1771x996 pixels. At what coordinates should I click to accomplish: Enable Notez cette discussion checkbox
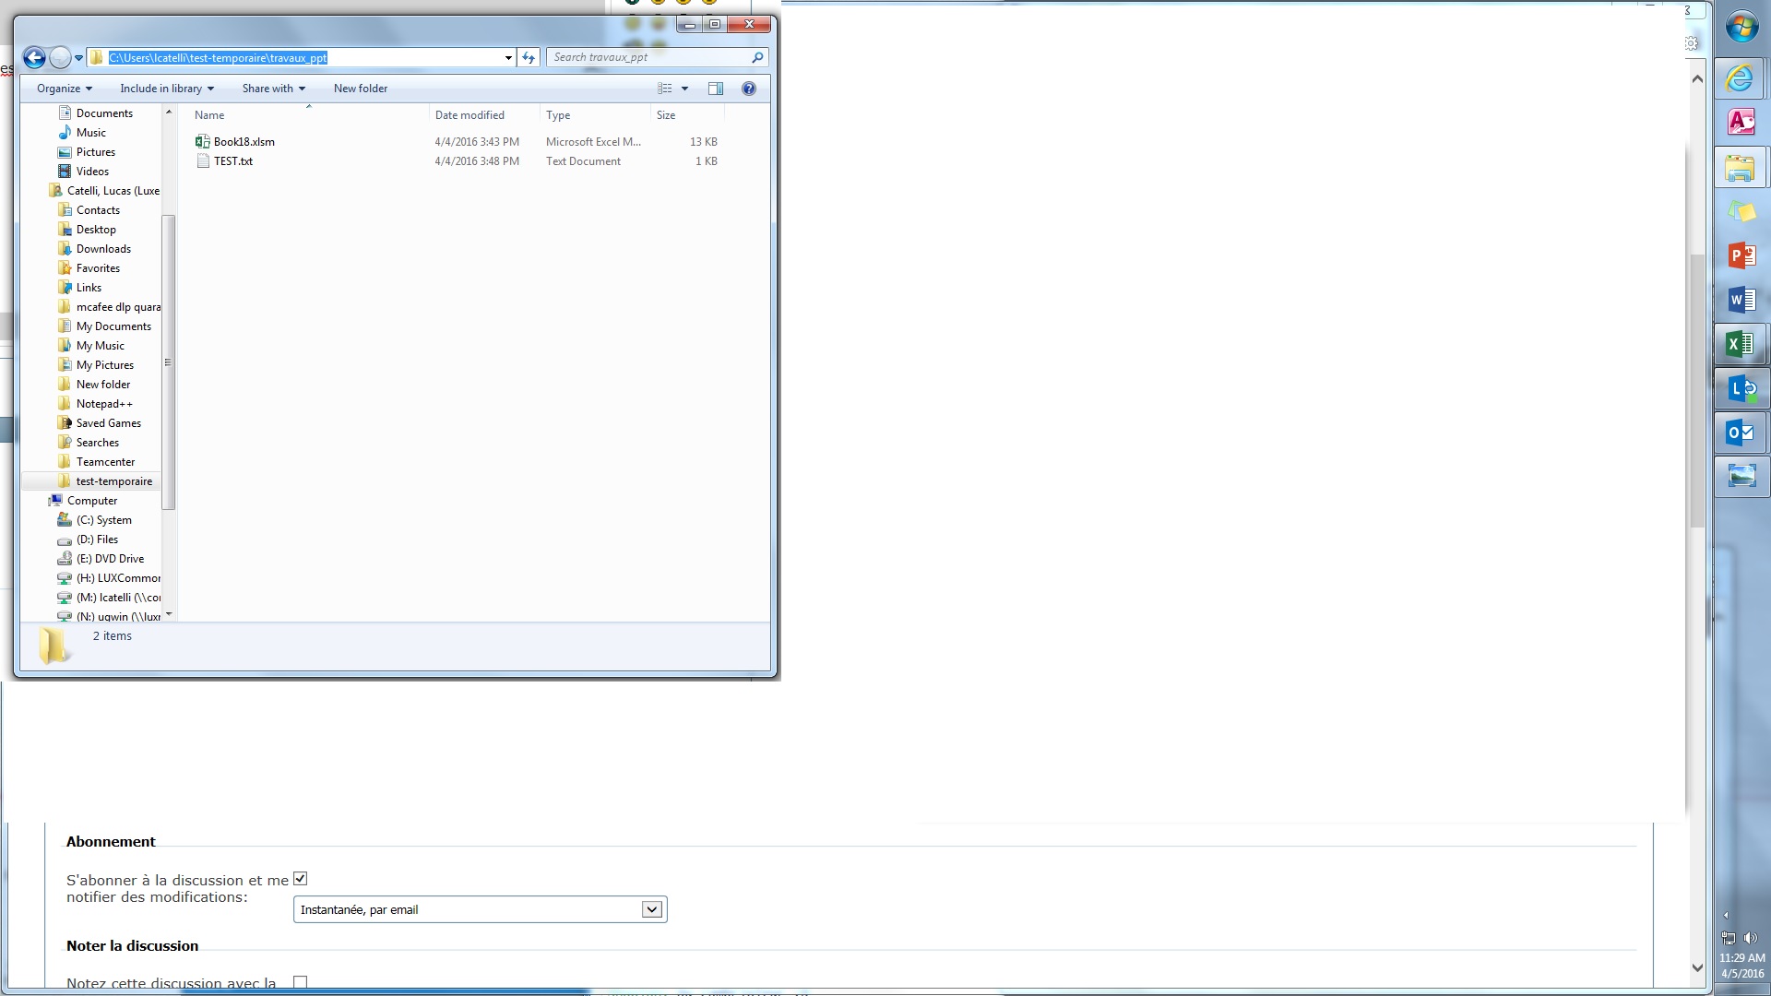[x=301, y=982]
